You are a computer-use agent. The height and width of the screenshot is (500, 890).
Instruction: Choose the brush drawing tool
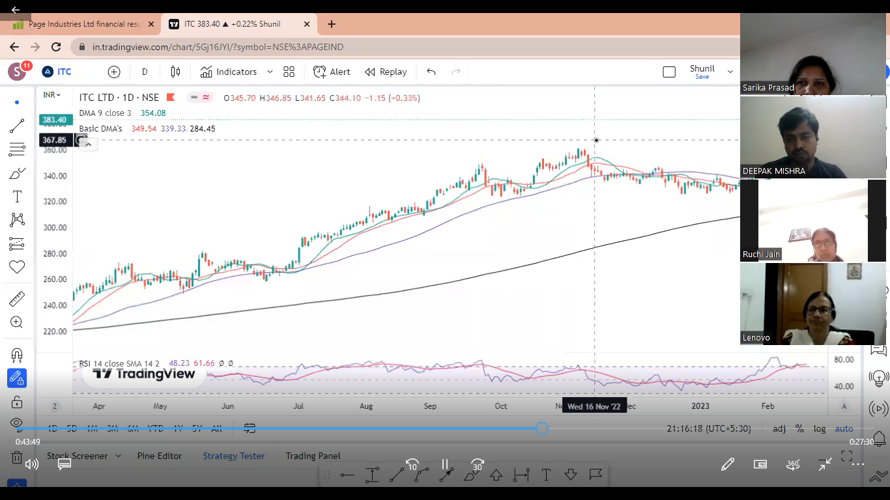coord(17,173)
